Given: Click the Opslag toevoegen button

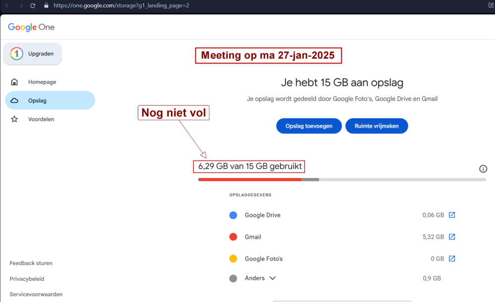Looking at the screenshot, I should point(309,126).
